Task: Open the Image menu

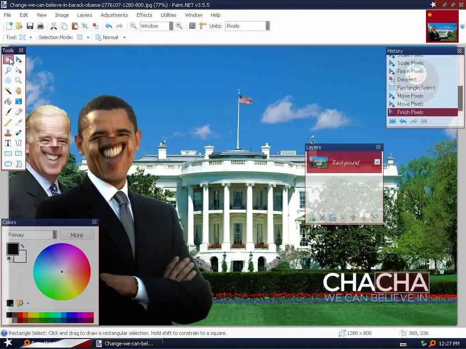Action: point(62,15)
